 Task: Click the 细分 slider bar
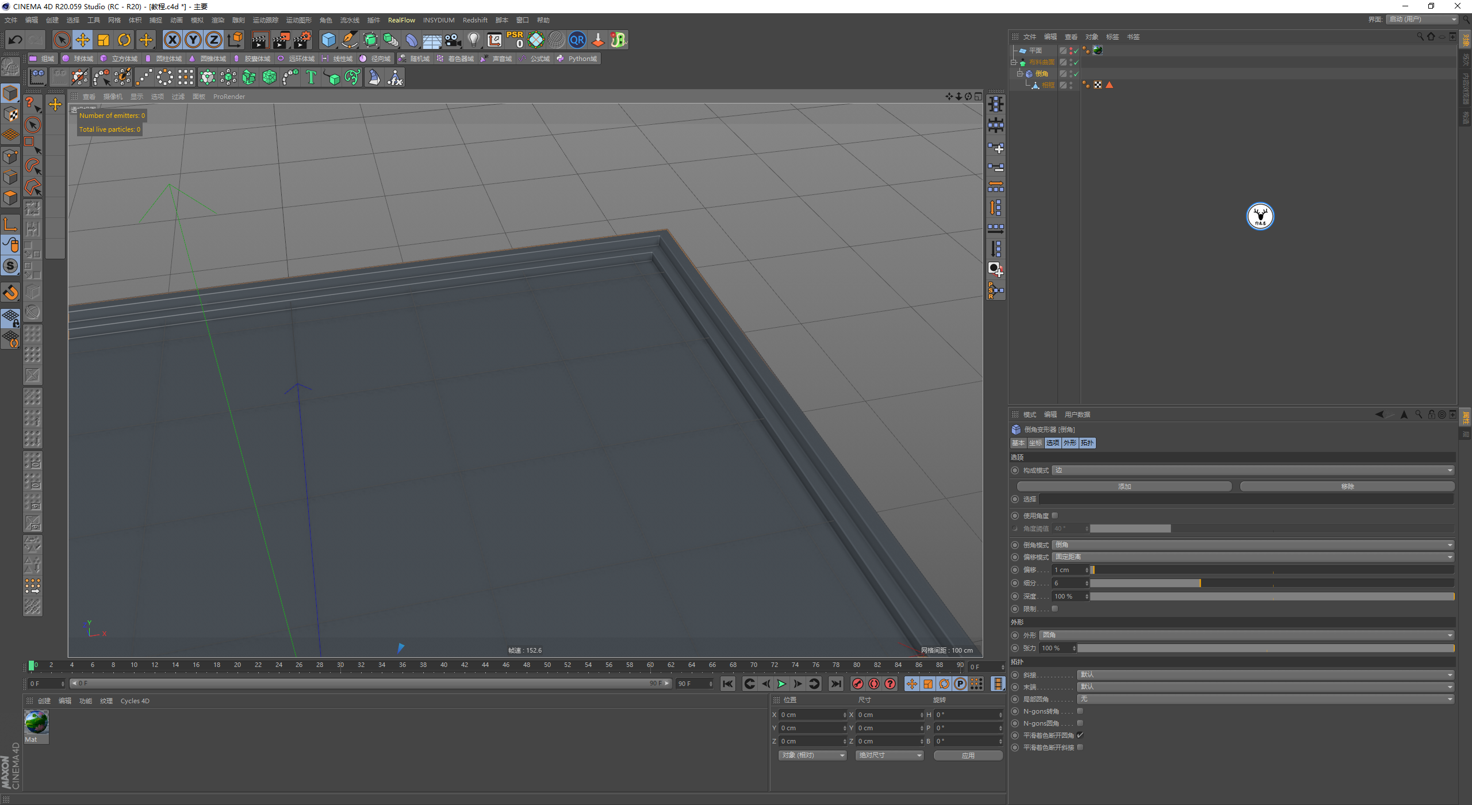click(x=1271, y=583)
